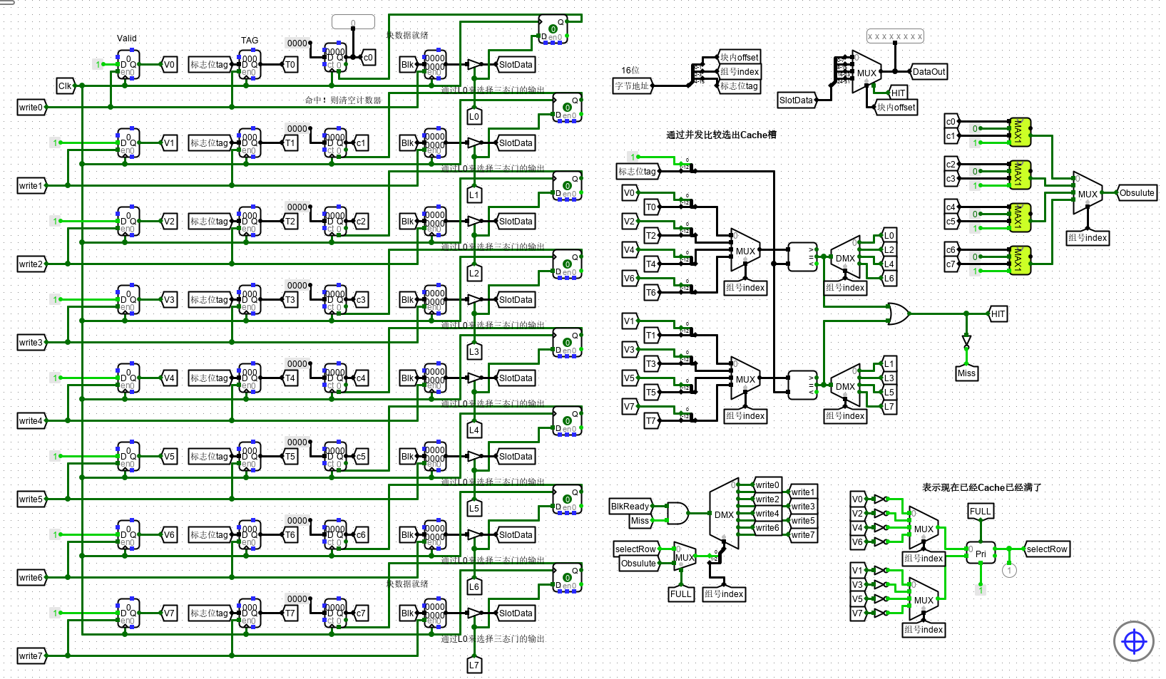Click the HIT tunnel at OR gate output
This screenshot has height=679, width=1166.
point(998,313)
